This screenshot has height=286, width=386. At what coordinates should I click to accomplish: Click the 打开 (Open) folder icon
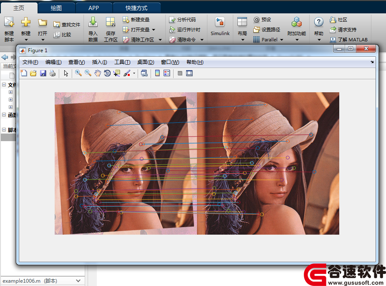click(x=42, y=23)
